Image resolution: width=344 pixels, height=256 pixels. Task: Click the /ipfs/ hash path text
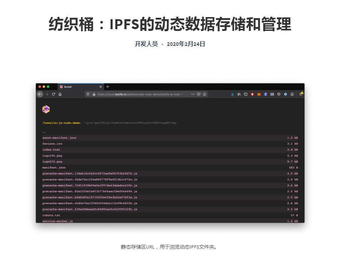tap(130, 123)
